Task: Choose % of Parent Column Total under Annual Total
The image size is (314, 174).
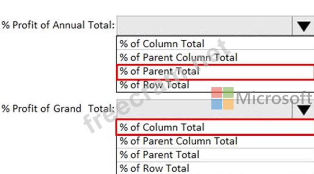Action: [x=215, y=57]
